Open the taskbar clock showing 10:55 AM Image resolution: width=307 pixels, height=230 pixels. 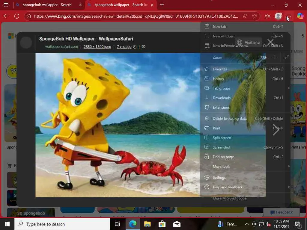coord(281,224)
